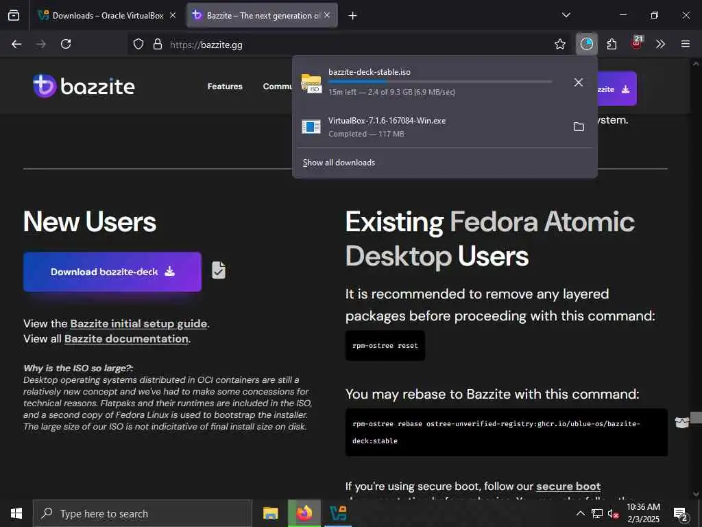Open VirtualBox from the taskbar
Image resolution: width=702 pixels, height=527 pixels.
tap(337, 513)
